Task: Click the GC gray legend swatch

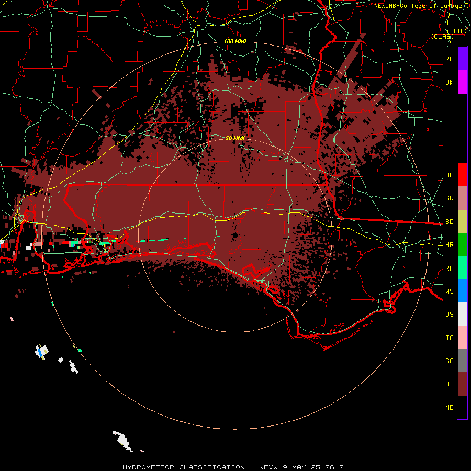Action: [462, 361]
